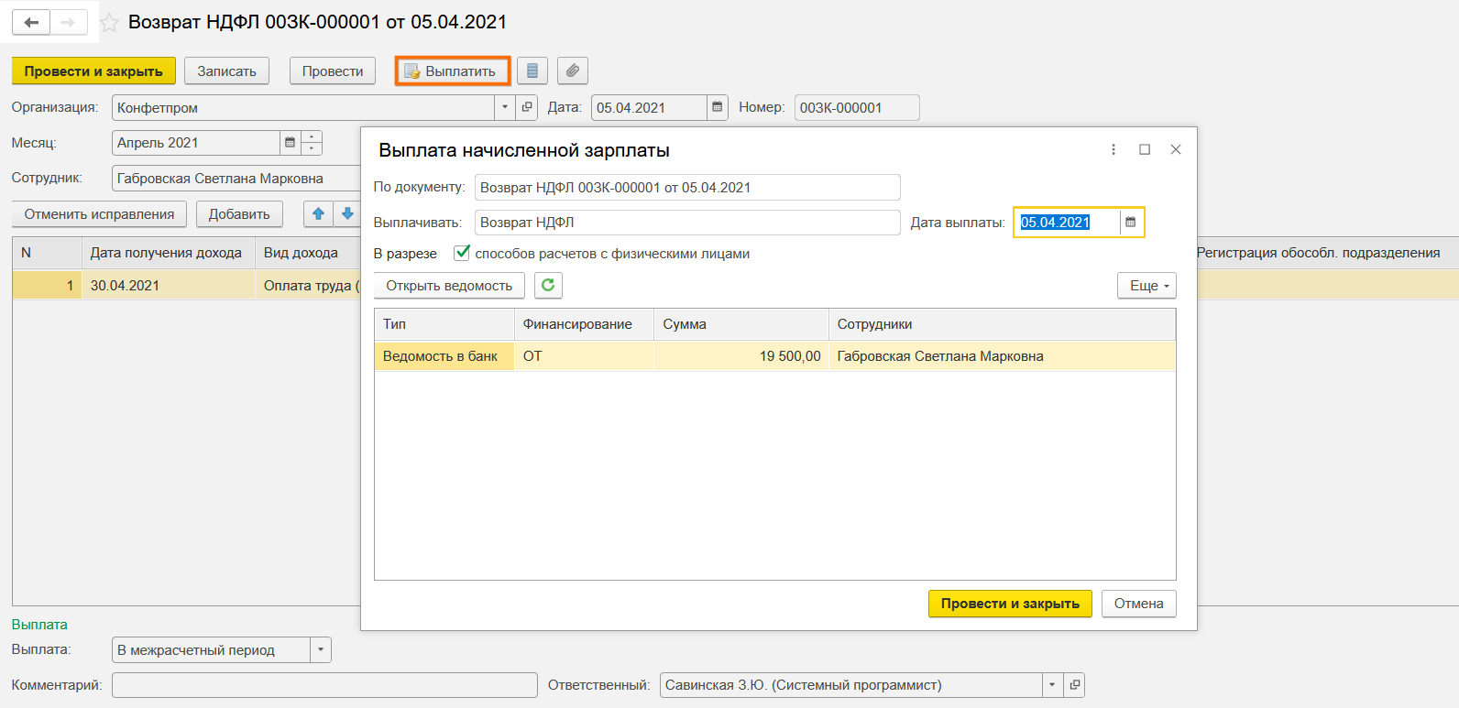Click the Открыть ведомость button
The height and width of the screenshot is (708, 1459).
click(449, 286)
